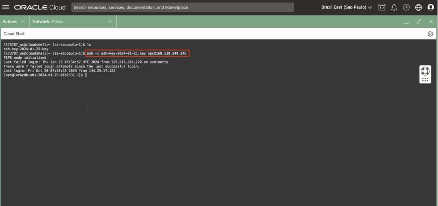
Task: Open the notifications bell
Action: pos(394,7)
